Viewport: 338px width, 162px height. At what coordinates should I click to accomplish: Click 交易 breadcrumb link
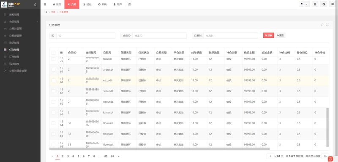coord(53,12)
